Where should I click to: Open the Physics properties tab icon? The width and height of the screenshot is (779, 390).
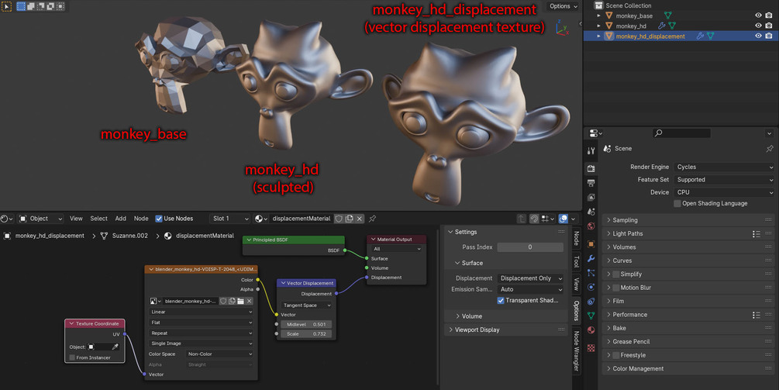click(591, 287)
